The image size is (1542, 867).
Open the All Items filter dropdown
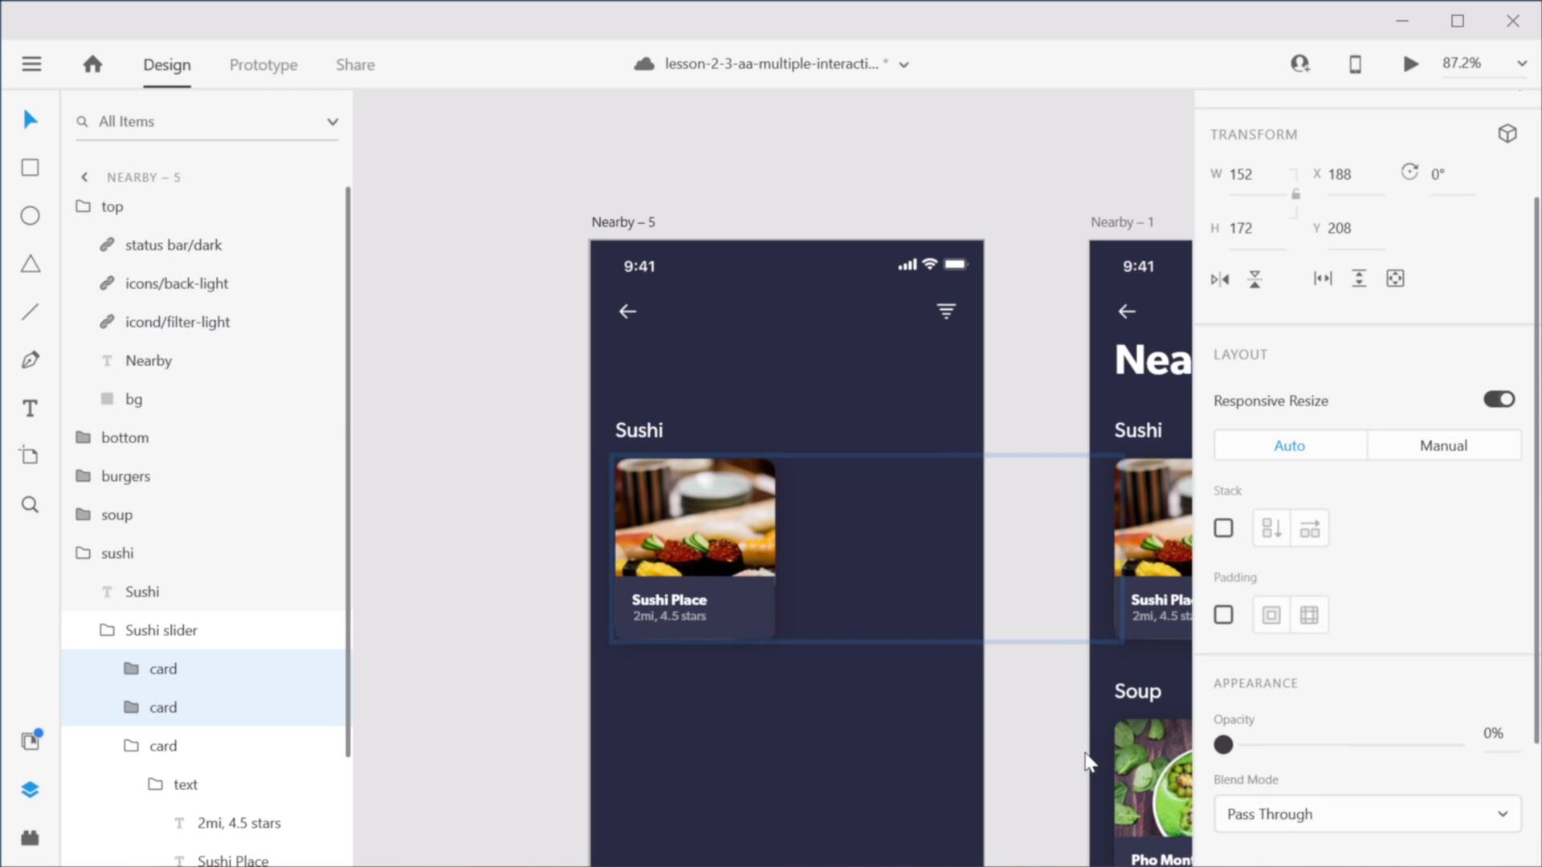coord(332,122)
